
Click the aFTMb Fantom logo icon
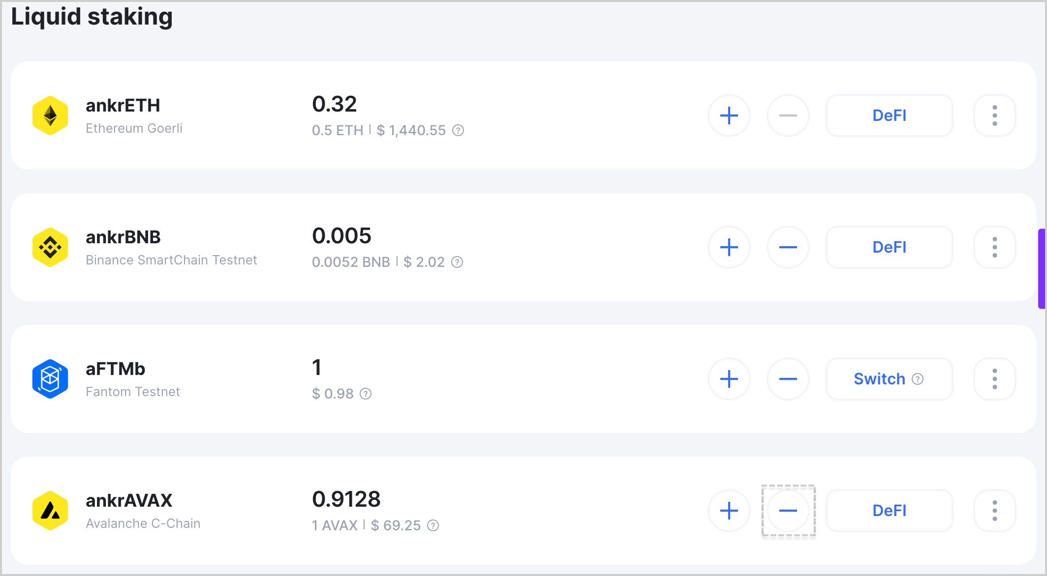pos(49,379)
